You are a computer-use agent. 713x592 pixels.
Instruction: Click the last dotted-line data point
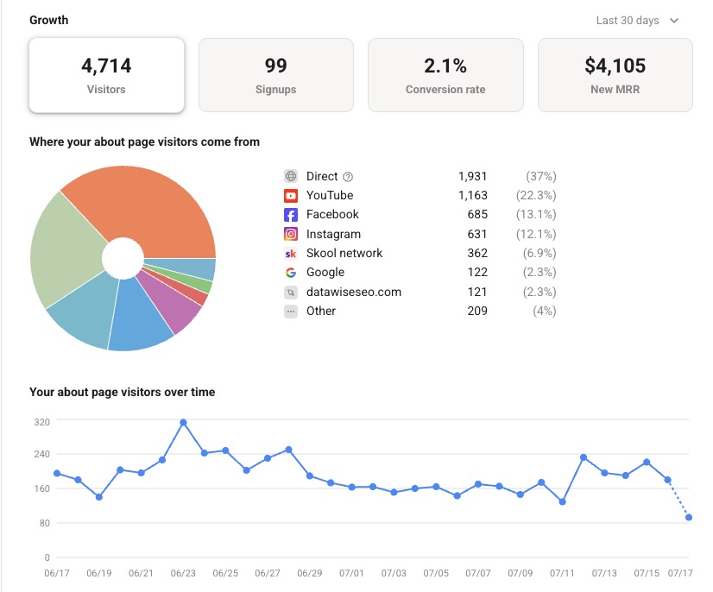click(689, 518)
